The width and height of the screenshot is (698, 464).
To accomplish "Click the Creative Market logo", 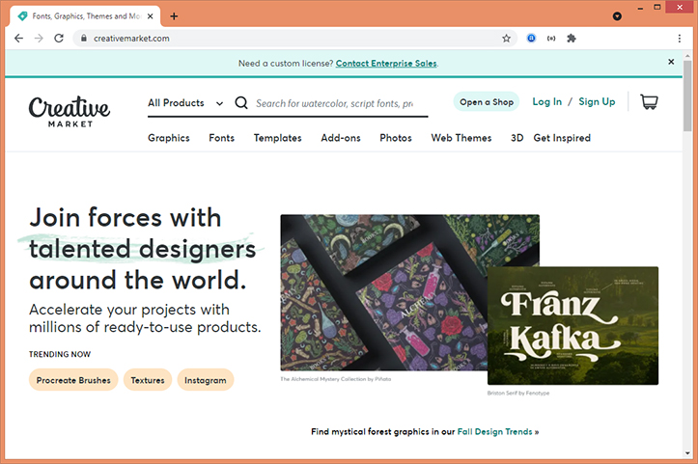I will [x=70, y=111].
